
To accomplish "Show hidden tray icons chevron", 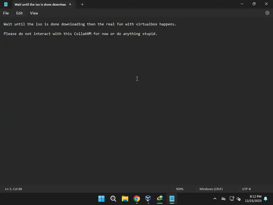I will click(x=215, y=199).
